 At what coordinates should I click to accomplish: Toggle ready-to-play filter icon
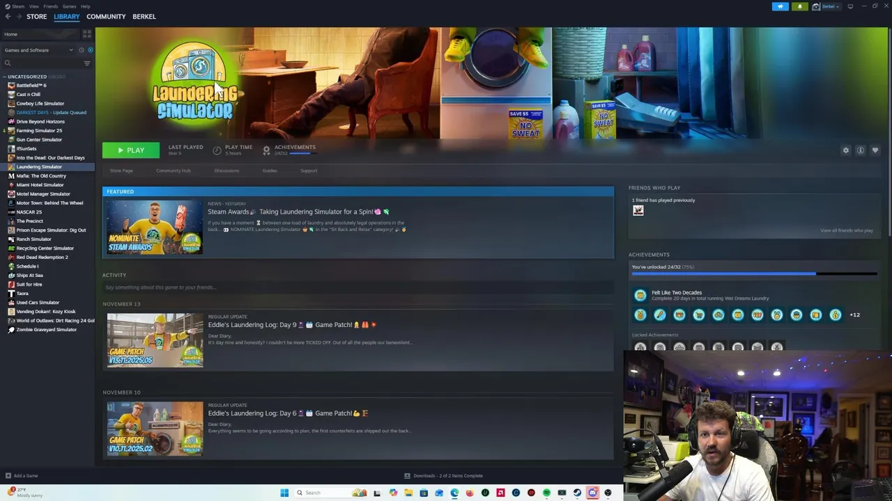coord(90,50)
